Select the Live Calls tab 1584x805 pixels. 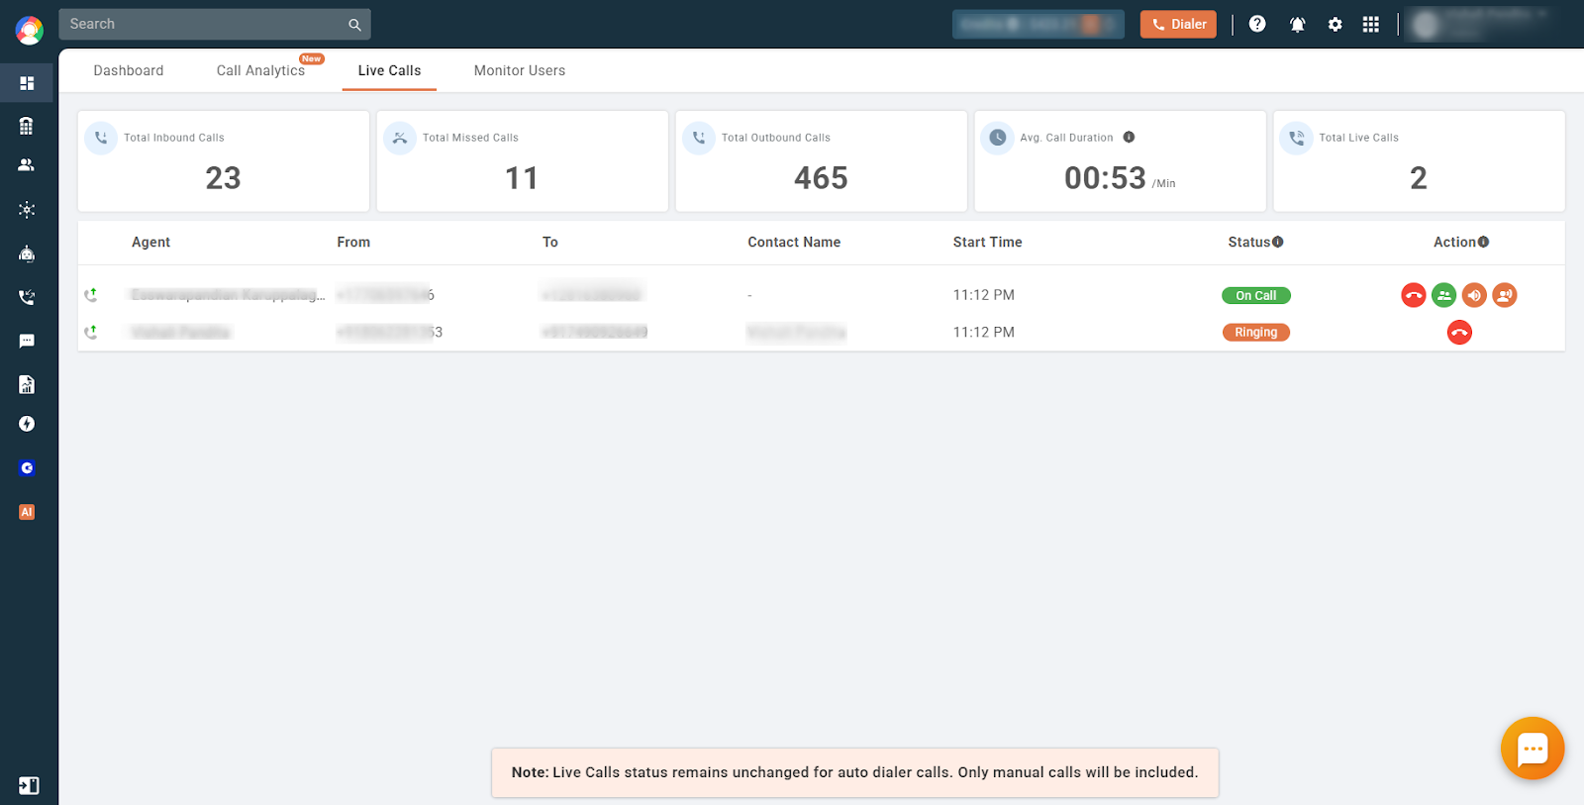click(390, 70)
